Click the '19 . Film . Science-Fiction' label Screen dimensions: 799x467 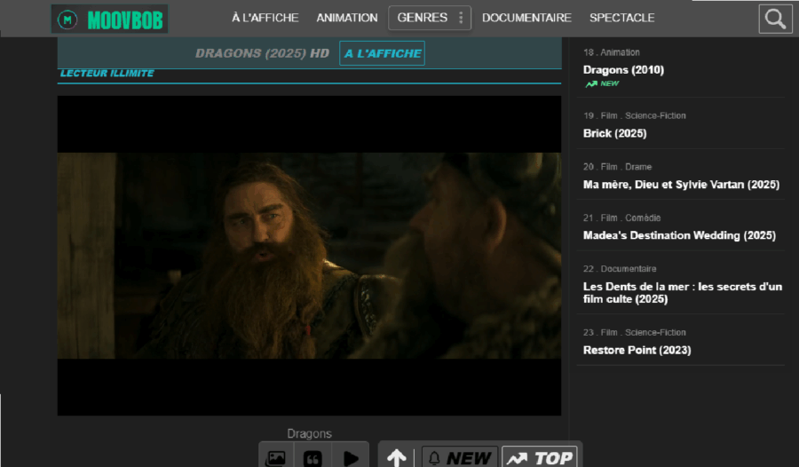click(x=635, y=115)
